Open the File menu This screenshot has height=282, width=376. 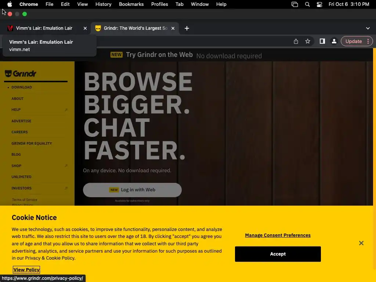[50, 4]
